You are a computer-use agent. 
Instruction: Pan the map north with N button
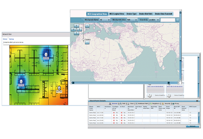click(x=76, y=26)
